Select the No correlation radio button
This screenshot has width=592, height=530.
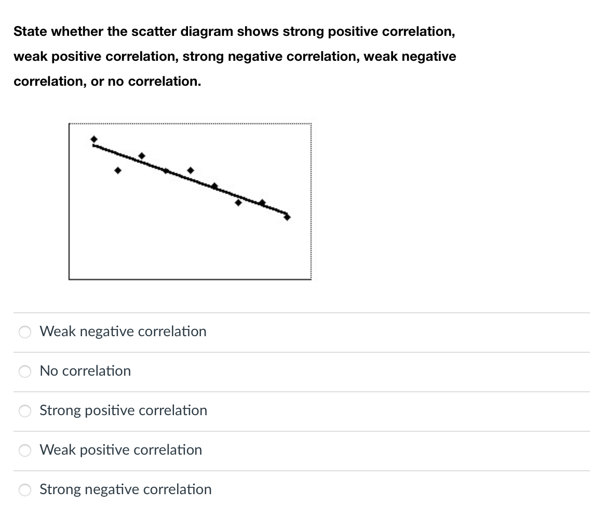click(24, 372)
